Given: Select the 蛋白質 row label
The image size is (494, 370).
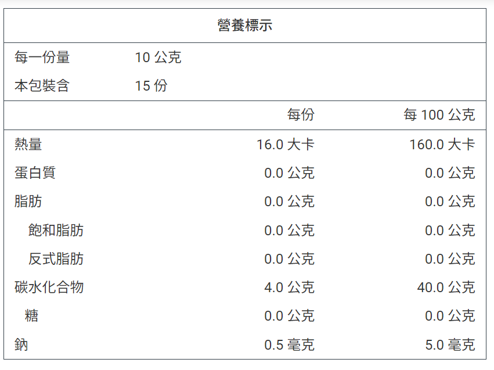Looking at the screenshot, I should click(x=35, y=173).
